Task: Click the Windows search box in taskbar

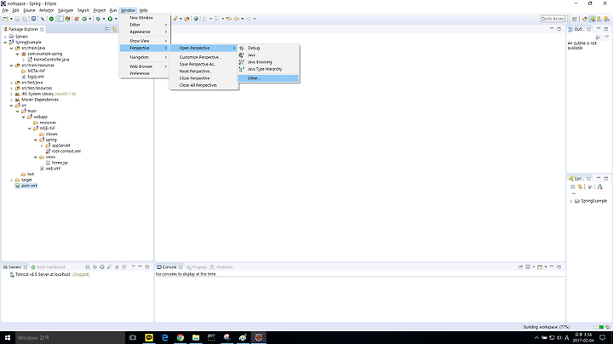Action: (70, 337)
